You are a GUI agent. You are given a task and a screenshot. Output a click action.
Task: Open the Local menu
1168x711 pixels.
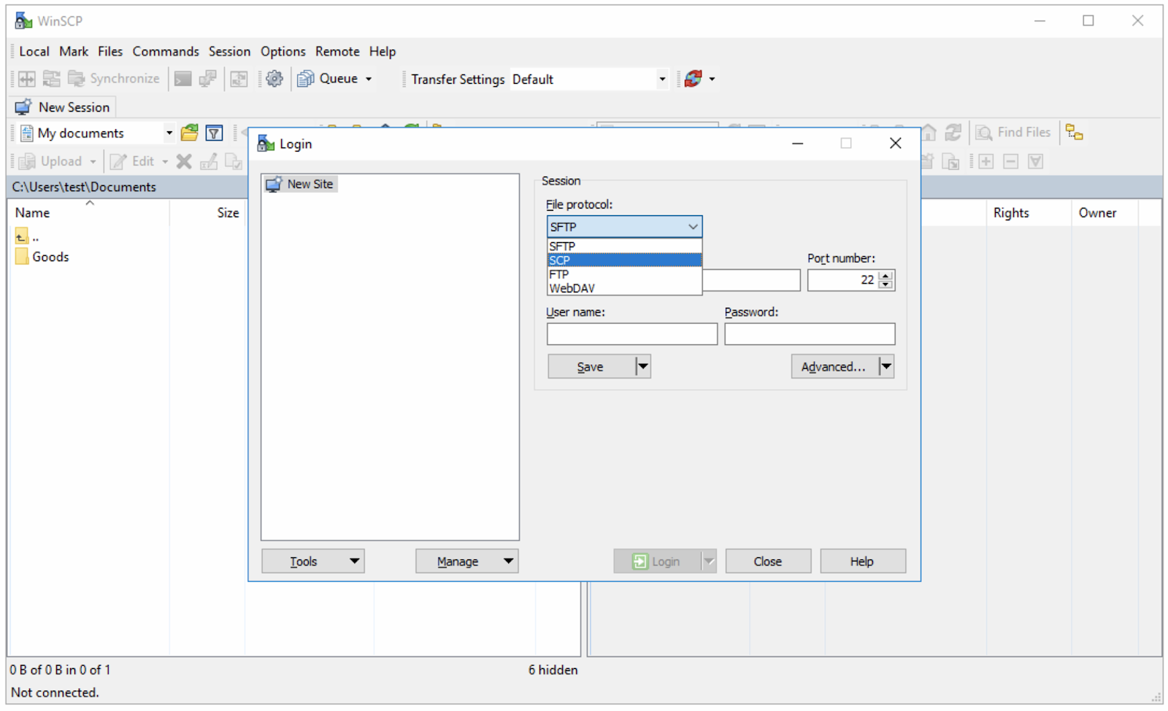click(34, 51)
